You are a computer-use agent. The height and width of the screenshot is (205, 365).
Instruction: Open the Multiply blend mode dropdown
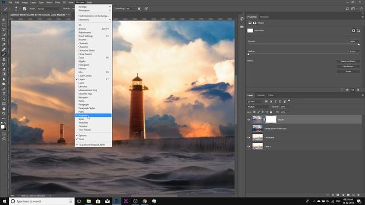pos(258,106)
